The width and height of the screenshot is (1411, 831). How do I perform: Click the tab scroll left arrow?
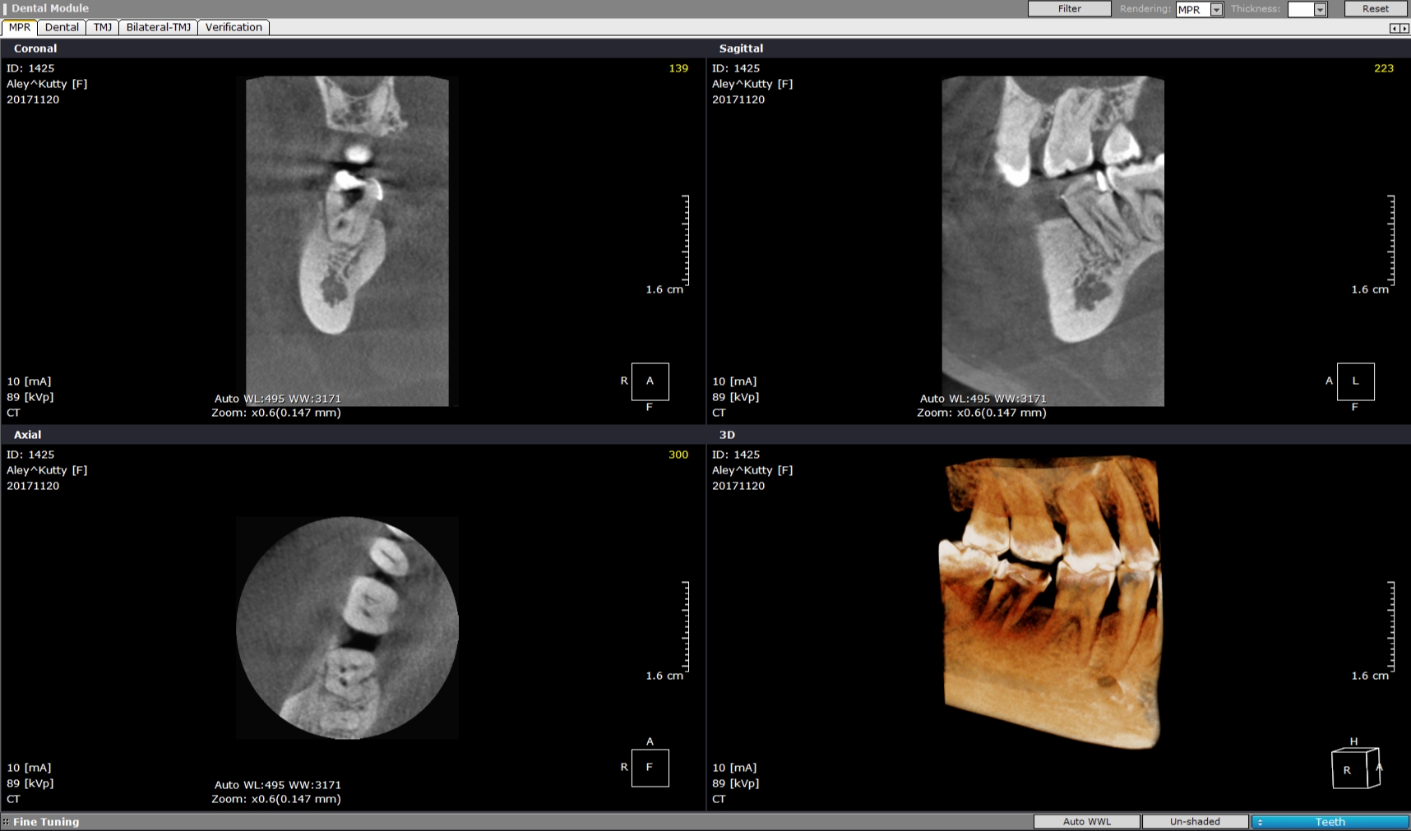pyautogui.click(x=1395, y=29)
